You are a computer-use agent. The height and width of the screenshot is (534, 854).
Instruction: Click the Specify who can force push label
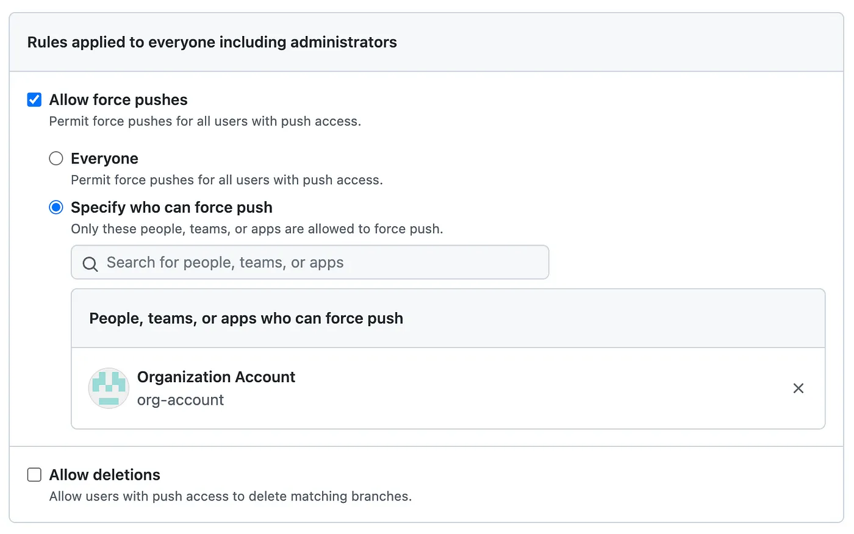click(x=171, y=207)
